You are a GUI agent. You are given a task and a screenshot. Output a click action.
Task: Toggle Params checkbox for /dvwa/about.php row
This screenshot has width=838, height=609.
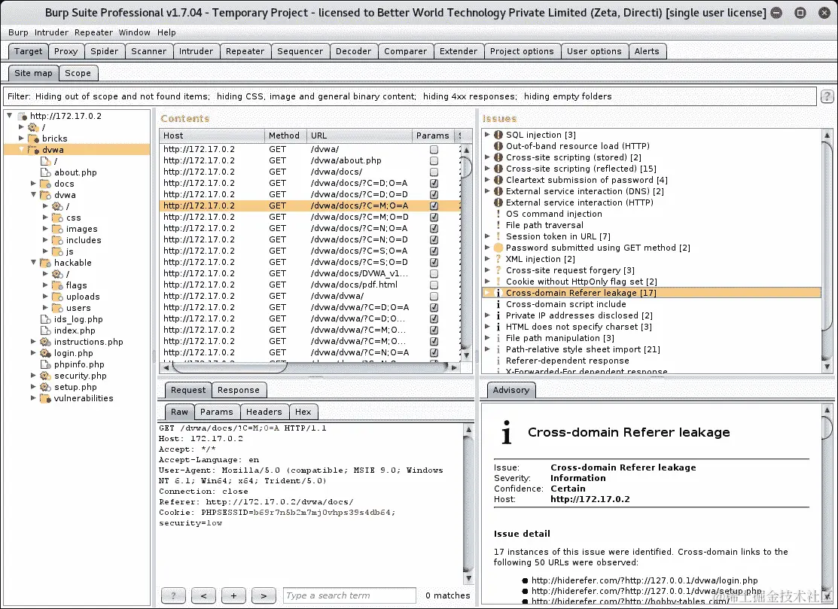434,161
